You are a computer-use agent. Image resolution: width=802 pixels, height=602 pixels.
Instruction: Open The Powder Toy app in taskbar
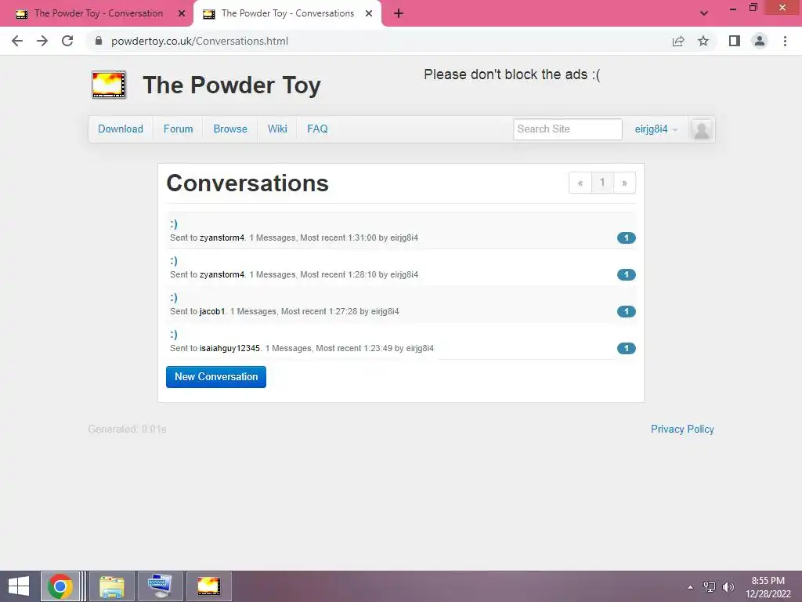(208, 586)
